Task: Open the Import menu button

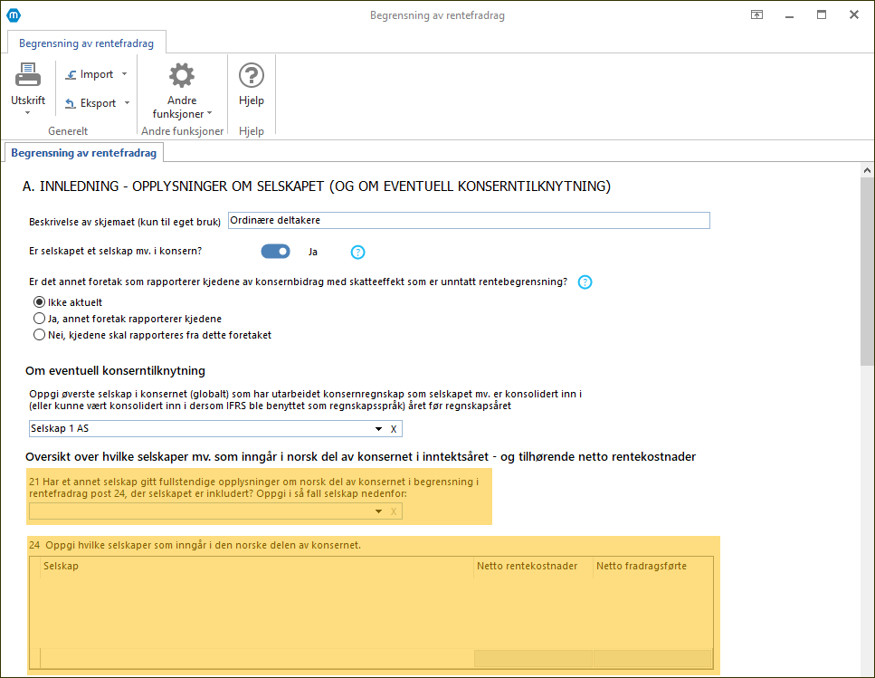Action: (96, 74)
